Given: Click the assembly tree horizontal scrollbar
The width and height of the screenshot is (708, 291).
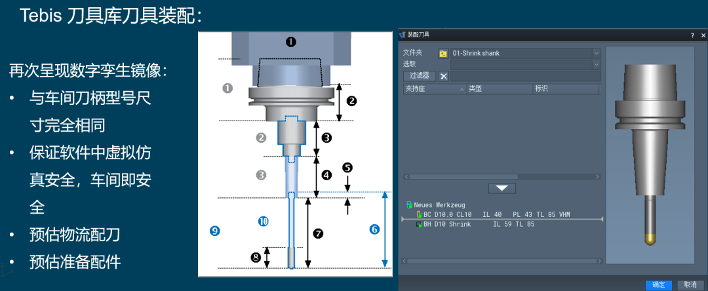Looking at the screenshot, I should click(x=501, y=261).
